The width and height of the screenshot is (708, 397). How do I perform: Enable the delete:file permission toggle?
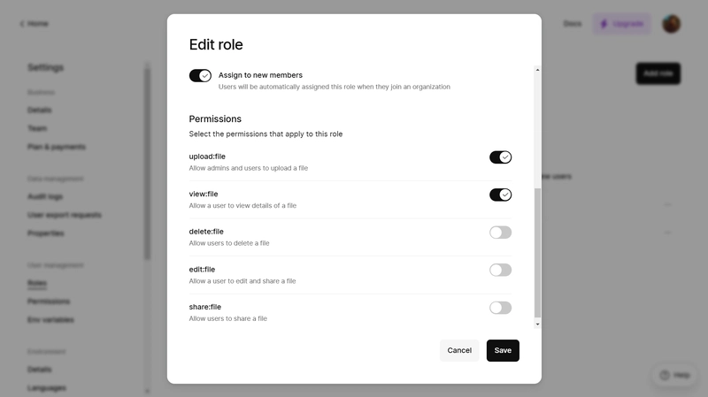tap(500, 233)
